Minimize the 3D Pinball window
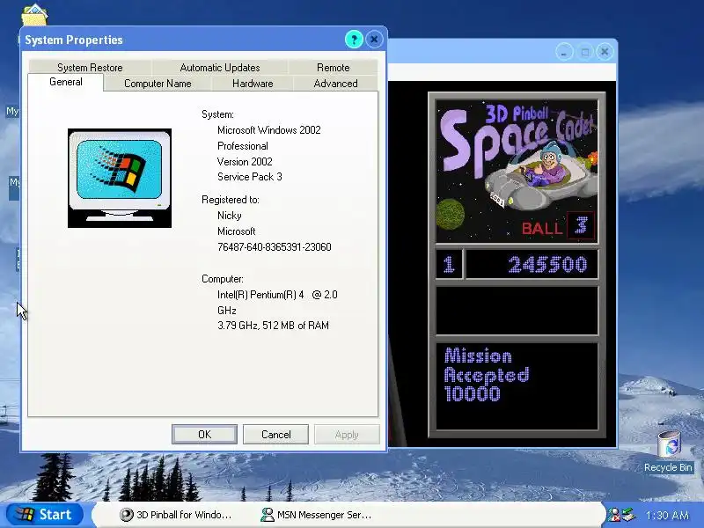 click(x=564, y=52)
